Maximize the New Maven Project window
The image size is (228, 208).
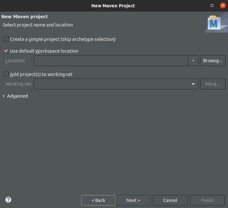pos(212,5)
